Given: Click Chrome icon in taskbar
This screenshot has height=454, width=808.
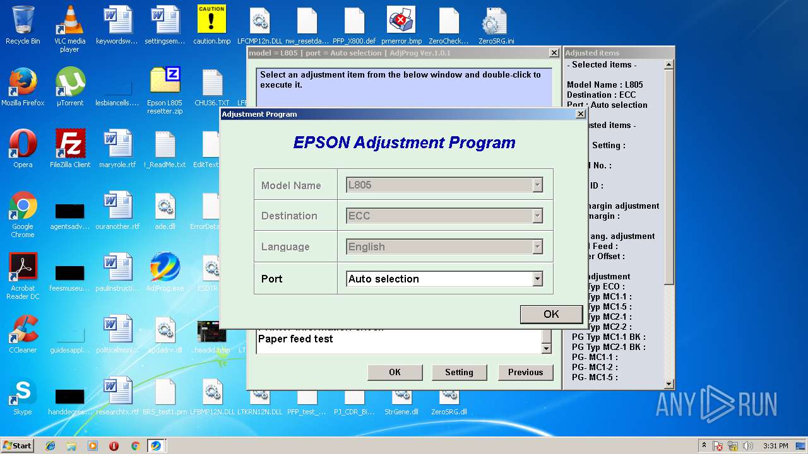Looking at the screenshot, I should point(135,446).
